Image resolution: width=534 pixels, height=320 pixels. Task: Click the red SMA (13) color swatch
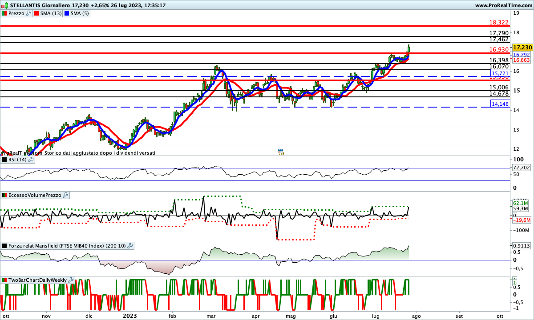pyautogui.click(x=37, y=13)
